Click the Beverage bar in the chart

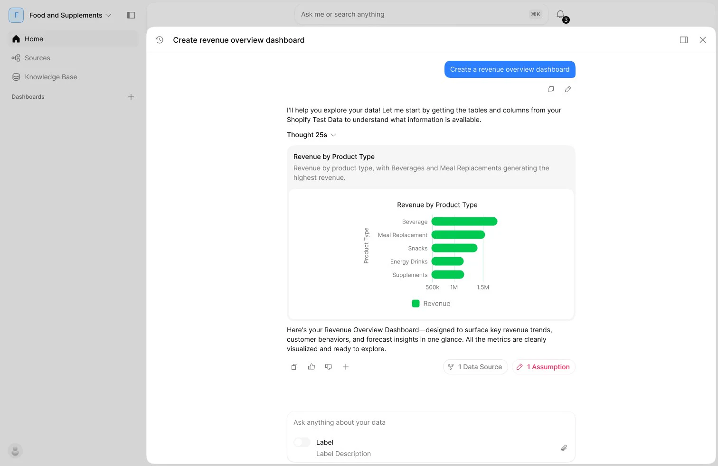click(x=464, y=222)
